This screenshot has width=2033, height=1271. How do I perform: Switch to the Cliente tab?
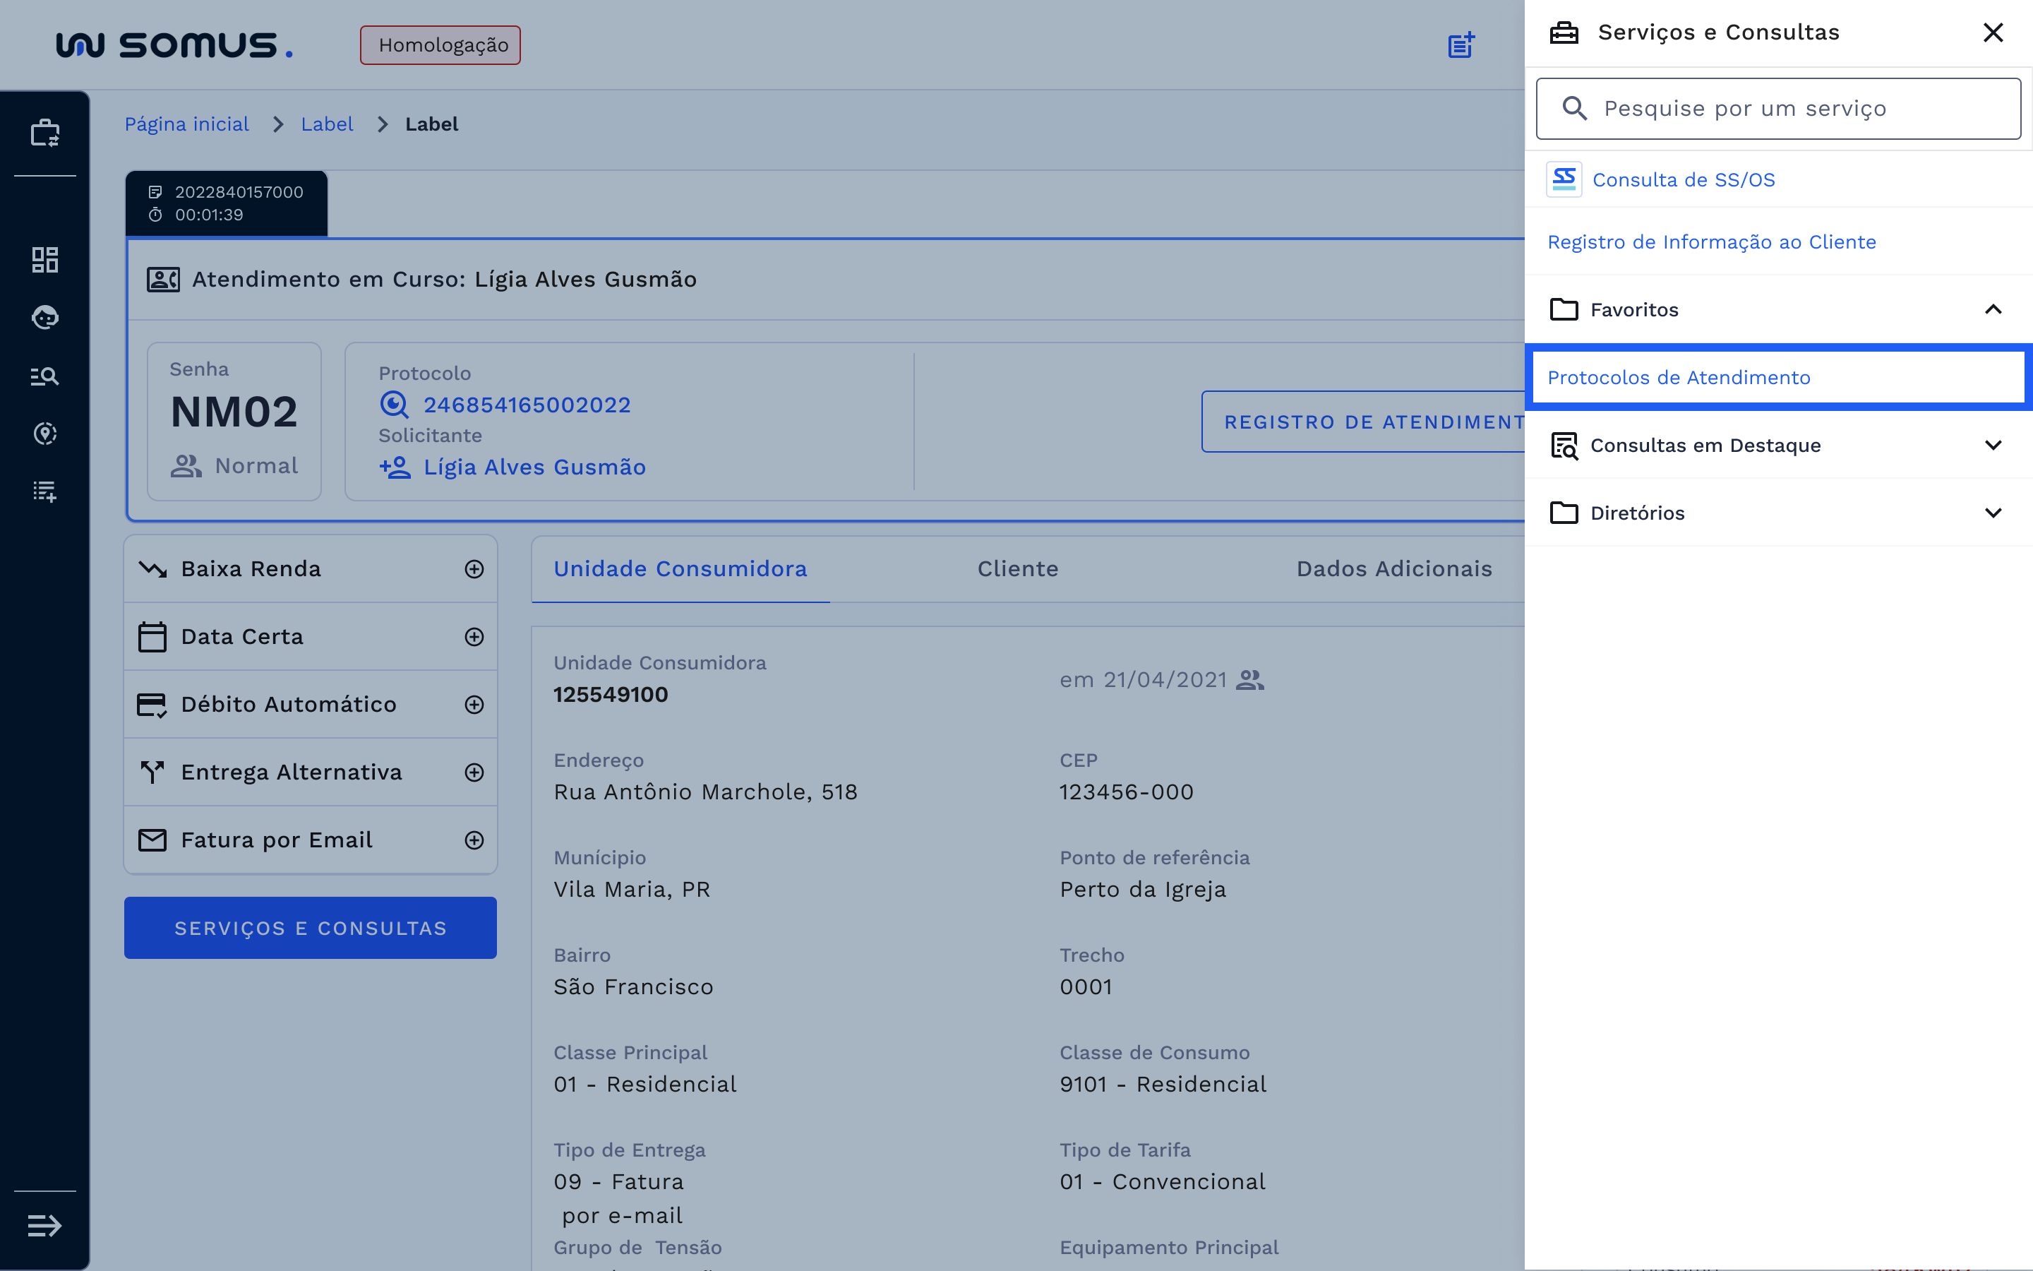1017,568
